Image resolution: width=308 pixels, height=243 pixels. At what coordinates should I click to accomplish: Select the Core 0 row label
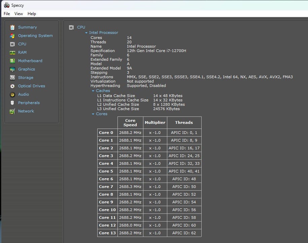(106, 133)
